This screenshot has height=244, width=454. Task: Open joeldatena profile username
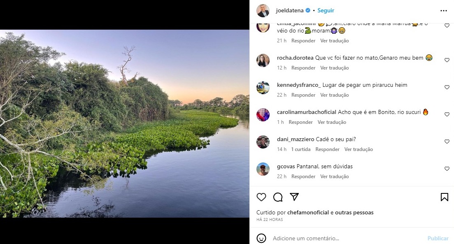tap(289, 11)
